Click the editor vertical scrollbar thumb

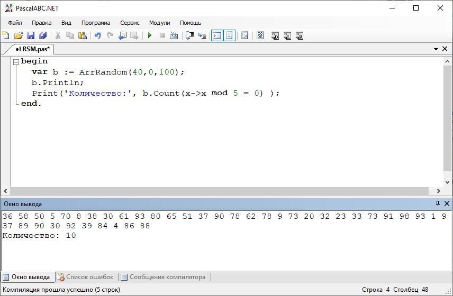tap(447, 118)
